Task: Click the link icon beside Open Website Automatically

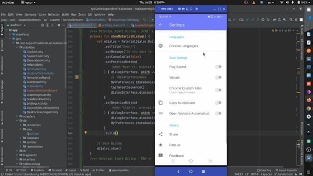Action: pyautogui.click(x=161, y=113)
